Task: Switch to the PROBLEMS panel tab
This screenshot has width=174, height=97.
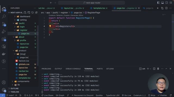Action: pyautogui.click(x=46, y=69)
